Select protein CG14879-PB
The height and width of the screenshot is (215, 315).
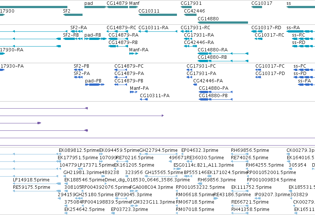[x=121, y=85]
